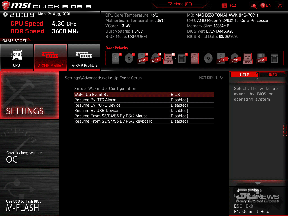Select the legacy USB key boot icon
Screen dimensions: 288x216
point(248,58)
